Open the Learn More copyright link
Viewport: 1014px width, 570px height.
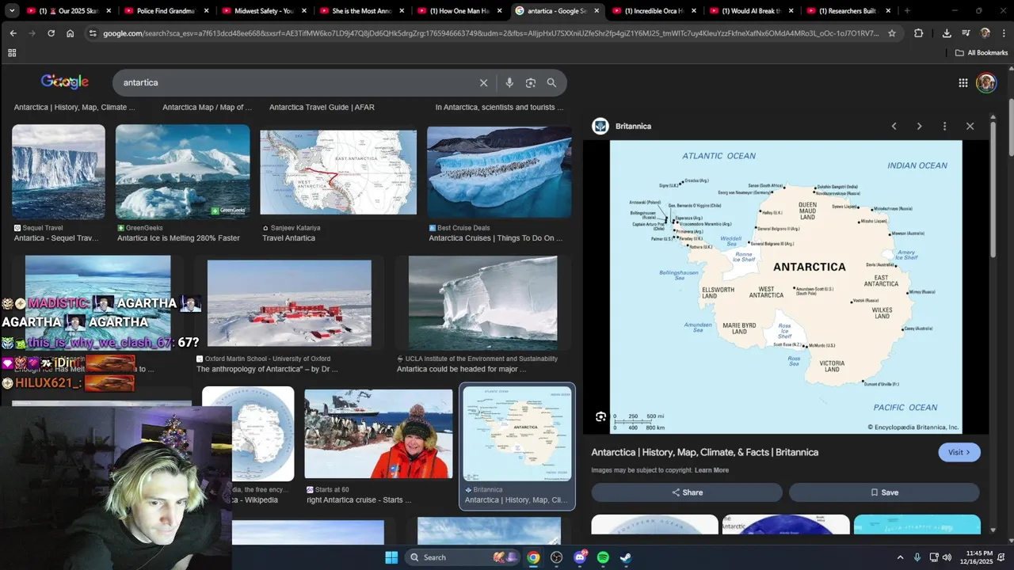(x=711, y=470)
